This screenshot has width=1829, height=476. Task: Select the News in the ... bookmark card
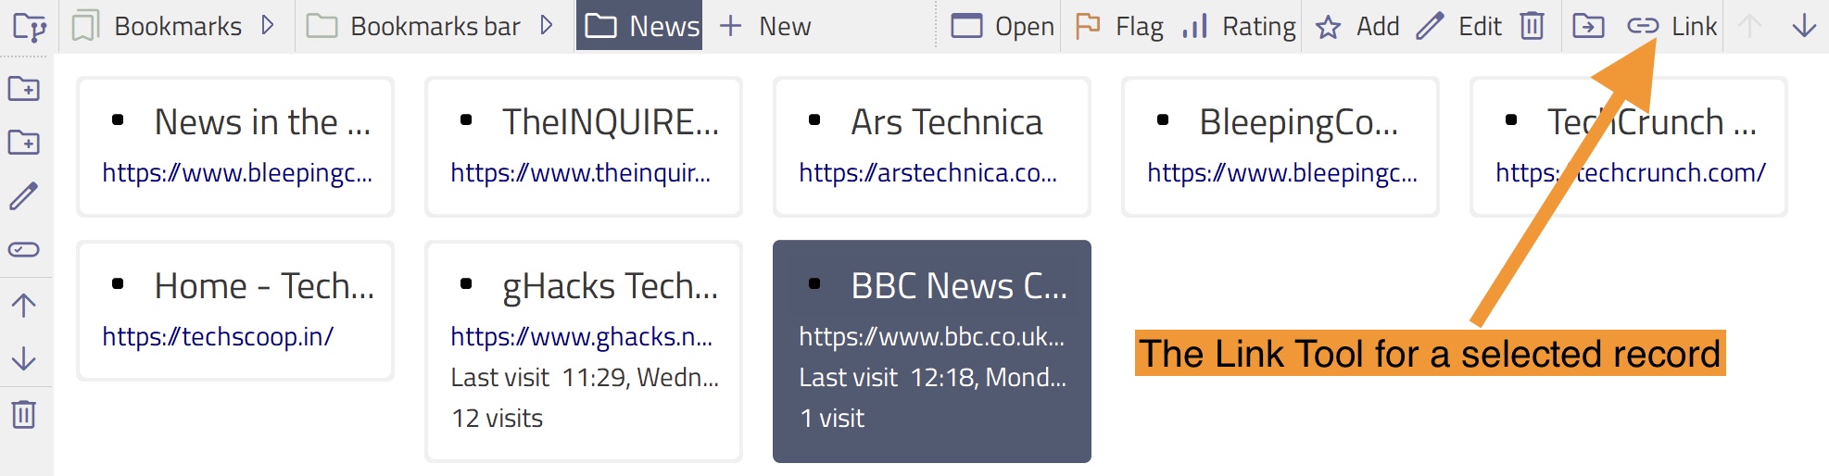click(x=235, y=146)
